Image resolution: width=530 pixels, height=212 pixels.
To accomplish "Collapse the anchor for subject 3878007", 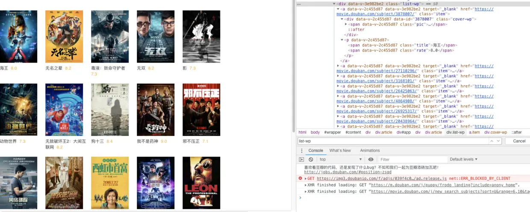I will (x=338, y=9).
